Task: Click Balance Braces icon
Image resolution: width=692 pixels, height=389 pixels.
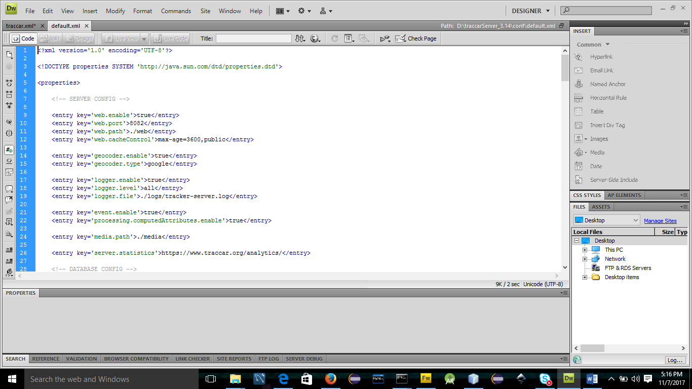Action: pos(9,133)
